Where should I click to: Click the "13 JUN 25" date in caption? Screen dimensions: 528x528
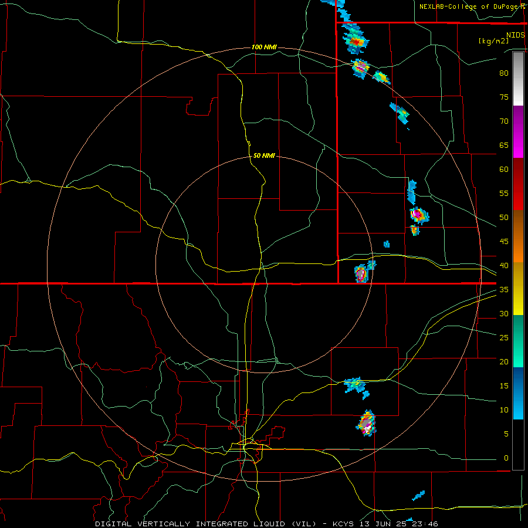382,524
